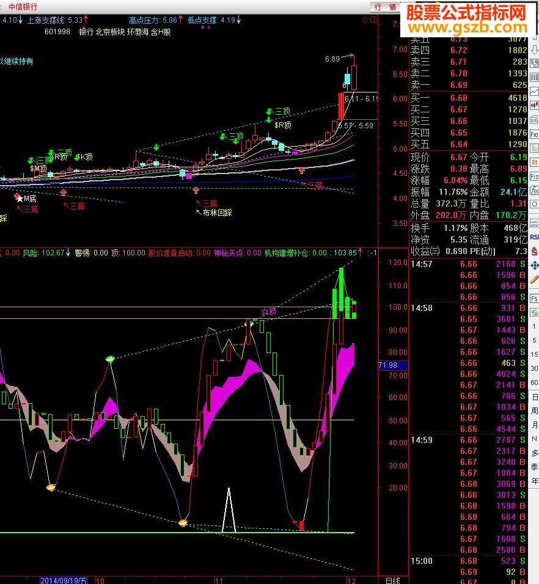Screen dimensions: 539x584
Task: Select the N multi-day period
Action: [x=535, y=439]
